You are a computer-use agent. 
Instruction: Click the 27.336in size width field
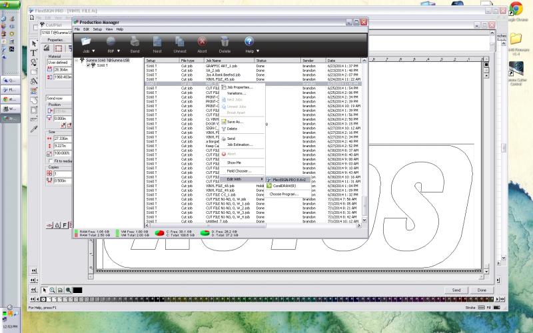click(x=63, y=139)
